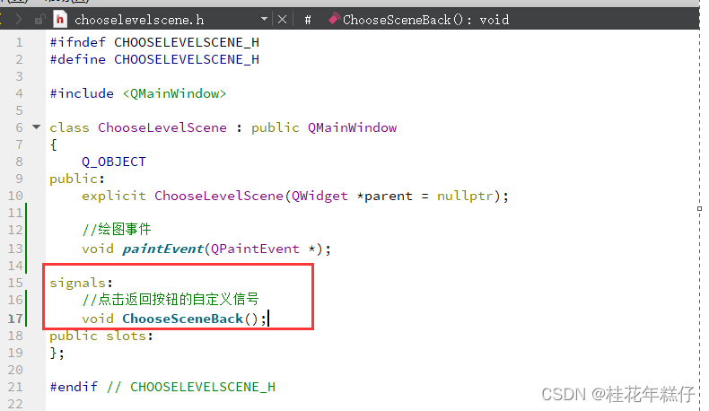Open the chooselevelscene.h file dropdown

264,20
